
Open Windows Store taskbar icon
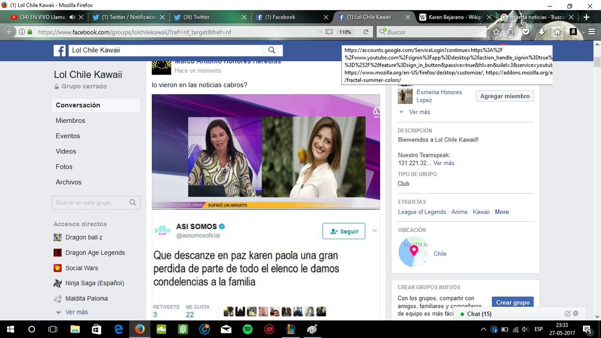click(x=97, y=329)
